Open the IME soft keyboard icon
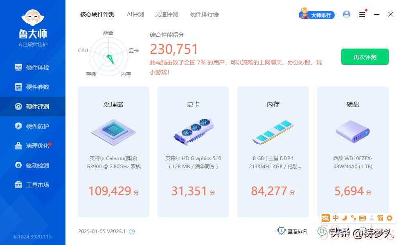Image resolution: width=401 pixels, height=245 pixels. [x=363, y=218]
